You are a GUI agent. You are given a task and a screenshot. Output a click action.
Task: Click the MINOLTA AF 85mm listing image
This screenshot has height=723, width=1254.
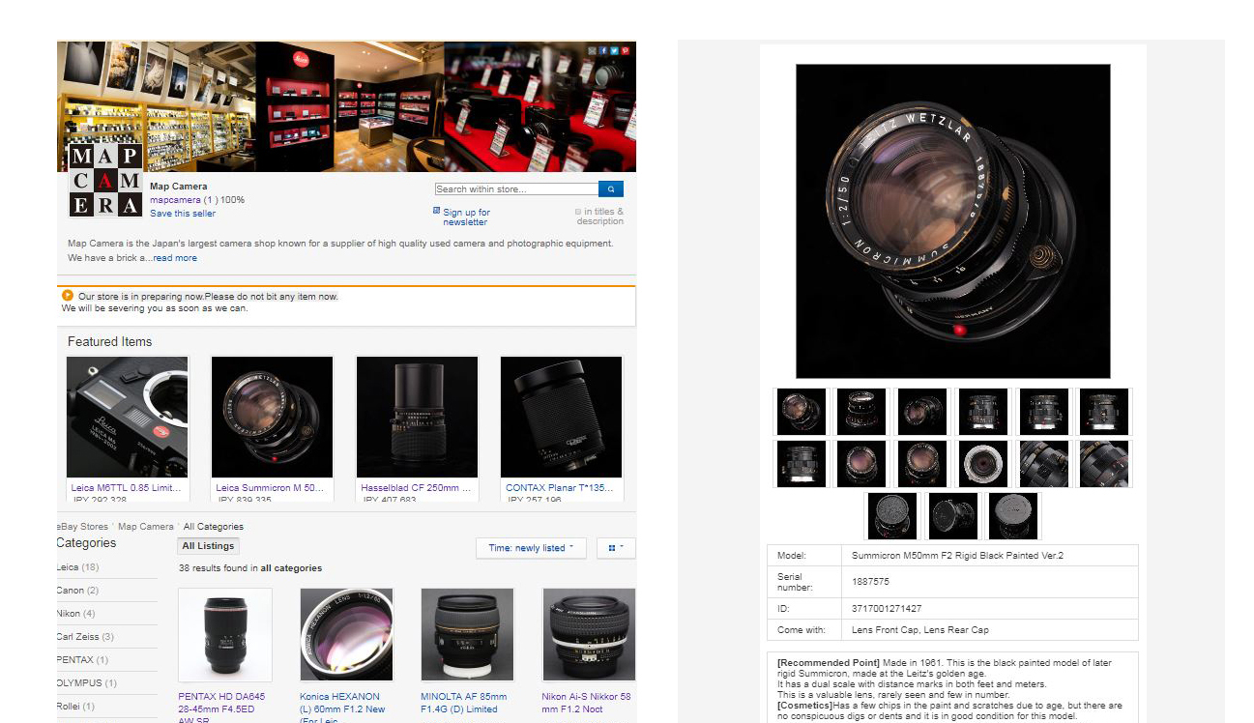(x=467, y=635)
